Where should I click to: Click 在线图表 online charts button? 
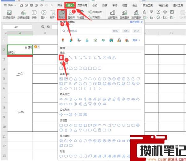click(x=124, y=15)
